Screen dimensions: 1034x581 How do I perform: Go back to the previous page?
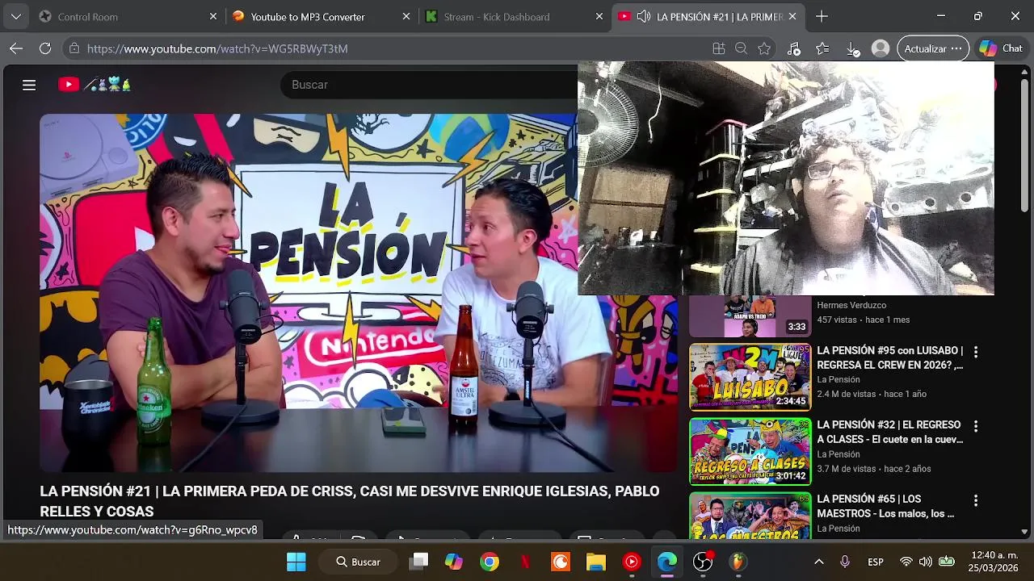[x=16, y=48]
